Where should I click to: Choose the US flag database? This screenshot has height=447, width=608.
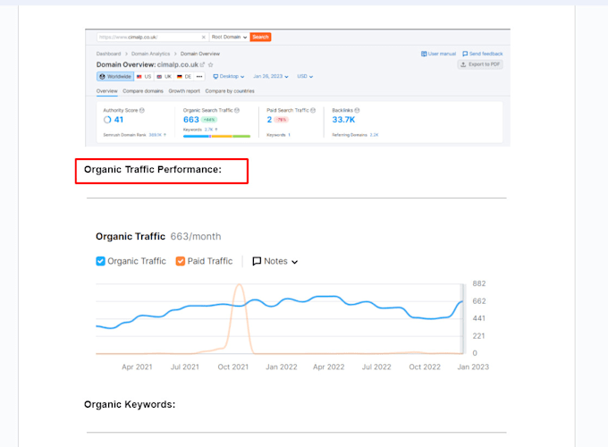144,76
